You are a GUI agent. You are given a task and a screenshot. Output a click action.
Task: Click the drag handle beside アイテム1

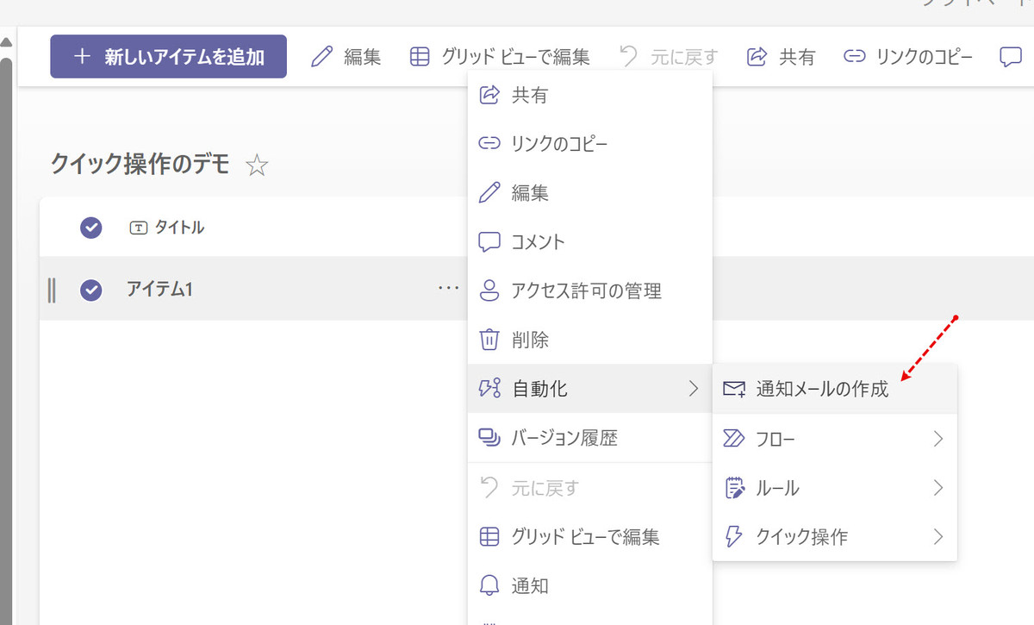click(x=52, y=290)
